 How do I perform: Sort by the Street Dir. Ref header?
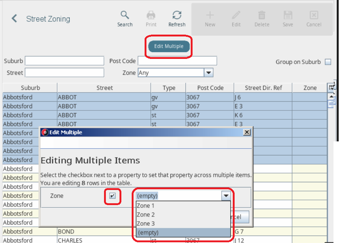point(263,88)
